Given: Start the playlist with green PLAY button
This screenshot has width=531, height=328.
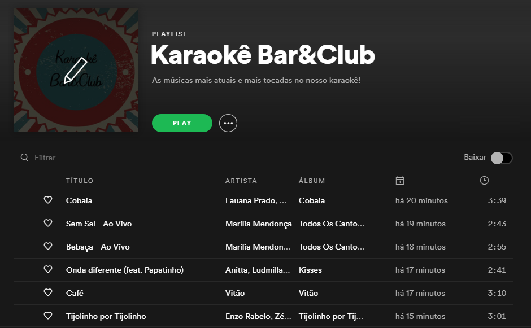Looking at the screenshot, I should pyautogui.click(x=182, y=123).
